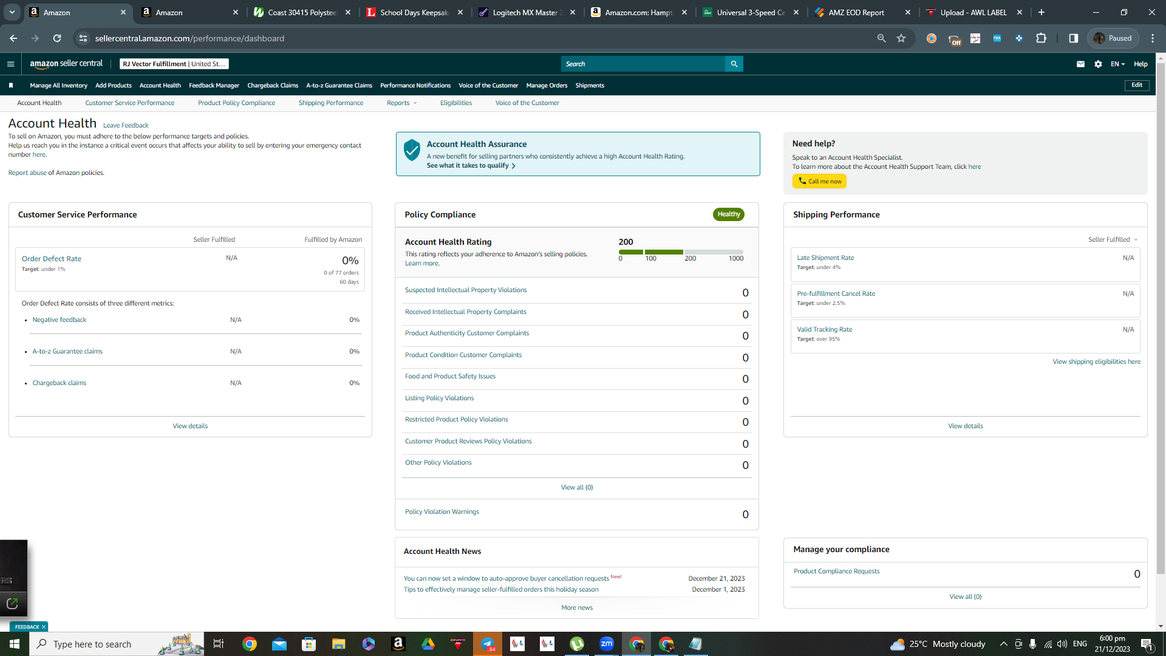Open the Paused profile button in Chrome
This screenshot has width=1166, height=656.
point(1113,38)
